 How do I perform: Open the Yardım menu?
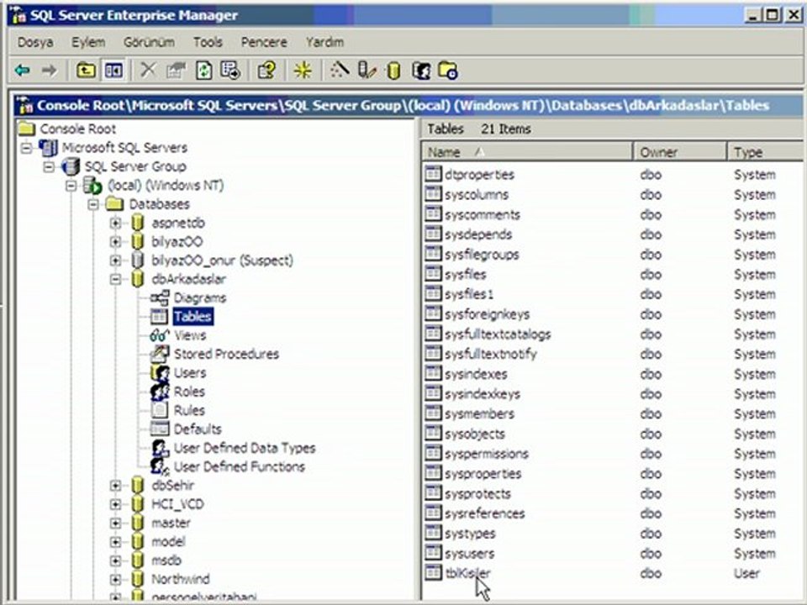pyautogui.click(x=324, y=42)
